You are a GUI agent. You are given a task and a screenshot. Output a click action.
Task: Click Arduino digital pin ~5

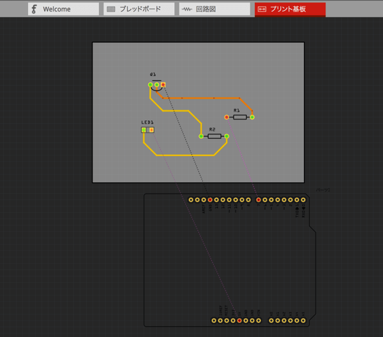pos(271,200)
